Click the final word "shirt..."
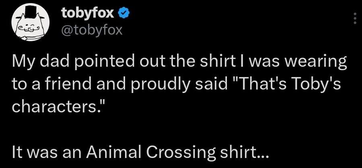Image resolution: width=362 pixels, height=168 pixels. (240, 152)
